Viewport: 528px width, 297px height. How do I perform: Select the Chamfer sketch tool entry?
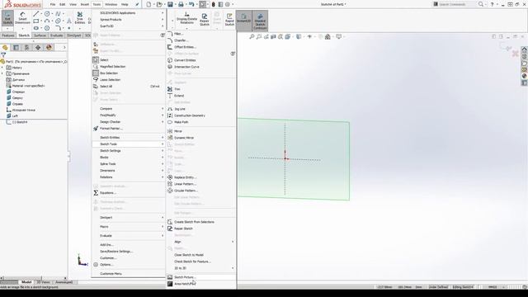coord(201,40)
